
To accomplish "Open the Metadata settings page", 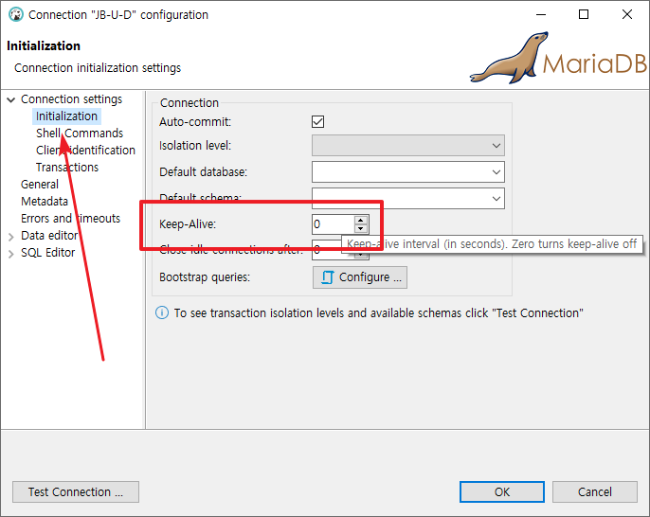I will [x=45, y=202].
